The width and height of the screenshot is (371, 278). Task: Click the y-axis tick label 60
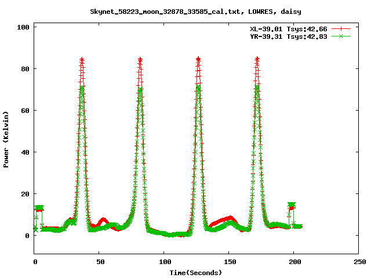[25, 111]
